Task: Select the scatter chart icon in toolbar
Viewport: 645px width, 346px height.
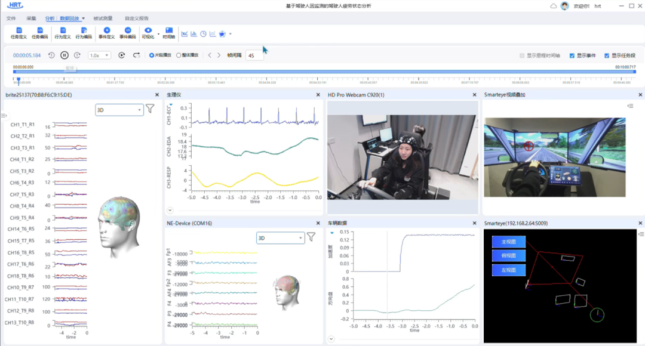Action: pos(213,33)
